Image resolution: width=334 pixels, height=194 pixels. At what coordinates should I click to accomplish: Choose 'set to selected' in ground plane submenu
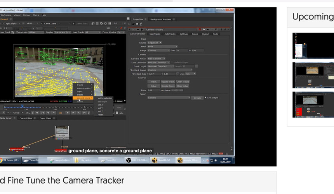(104, 98)
